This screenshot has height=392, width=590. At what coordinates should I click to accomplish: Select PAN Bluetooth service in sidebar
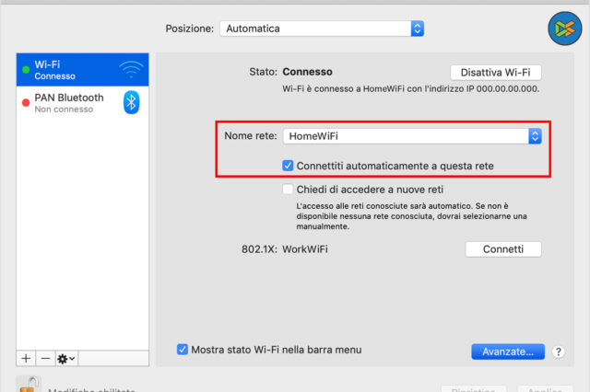click(82, 103)
